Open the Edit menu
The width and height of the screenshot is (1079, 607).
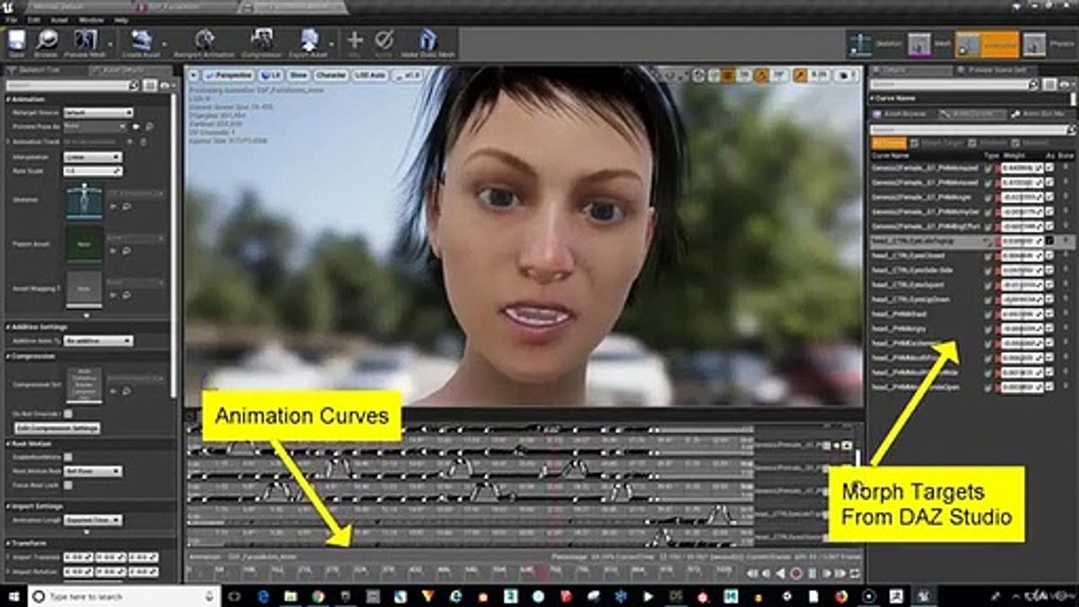34,19
